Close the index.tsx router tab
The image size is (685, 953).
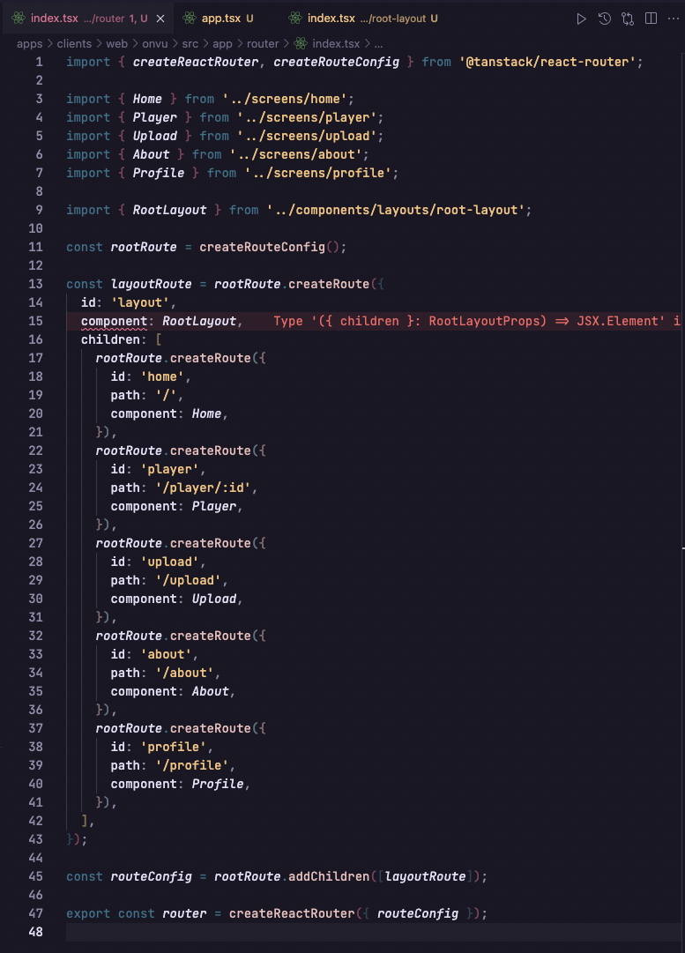pos(160,19)
